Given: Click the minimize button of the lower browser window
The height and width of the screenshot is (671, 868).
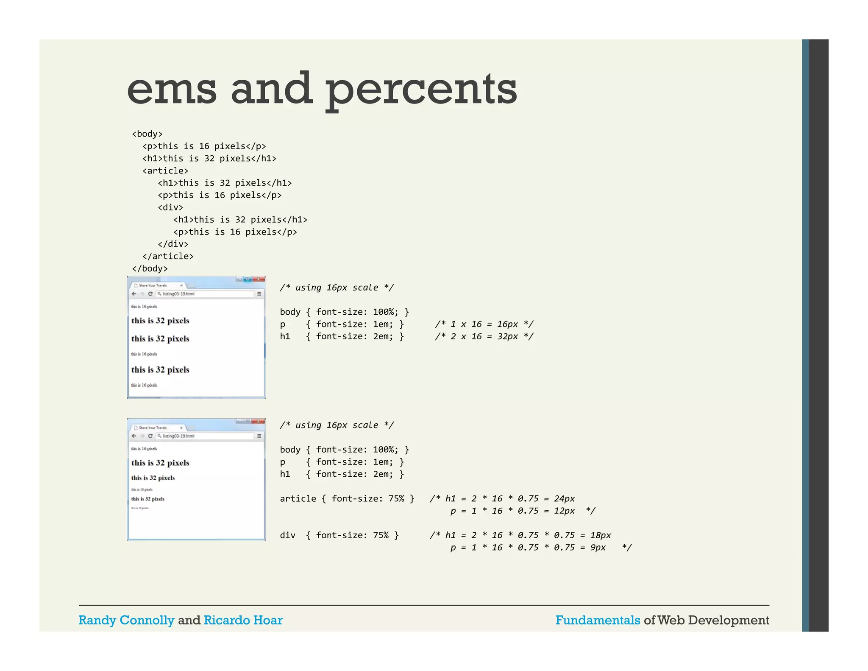Looking at the screenshot, I should coord(240,421).
